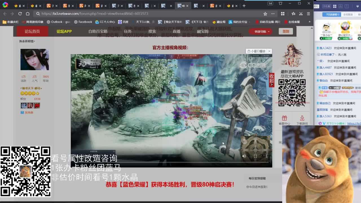Screen dimensions: 361x203
Task: Mute the video via the speaker icon
Action: pos(244,156)
